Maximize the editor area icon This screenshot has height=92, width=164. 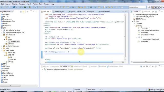tap(126, 11)
